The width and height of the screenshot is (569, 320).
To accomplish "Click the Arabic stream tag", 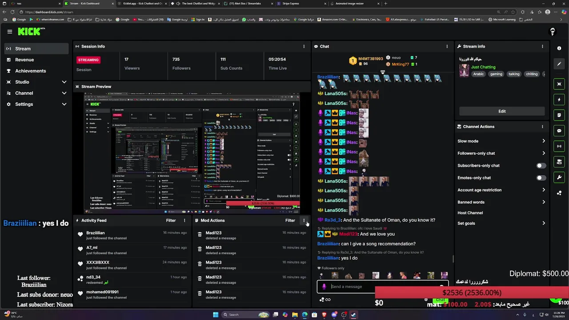I will point(478,74).
